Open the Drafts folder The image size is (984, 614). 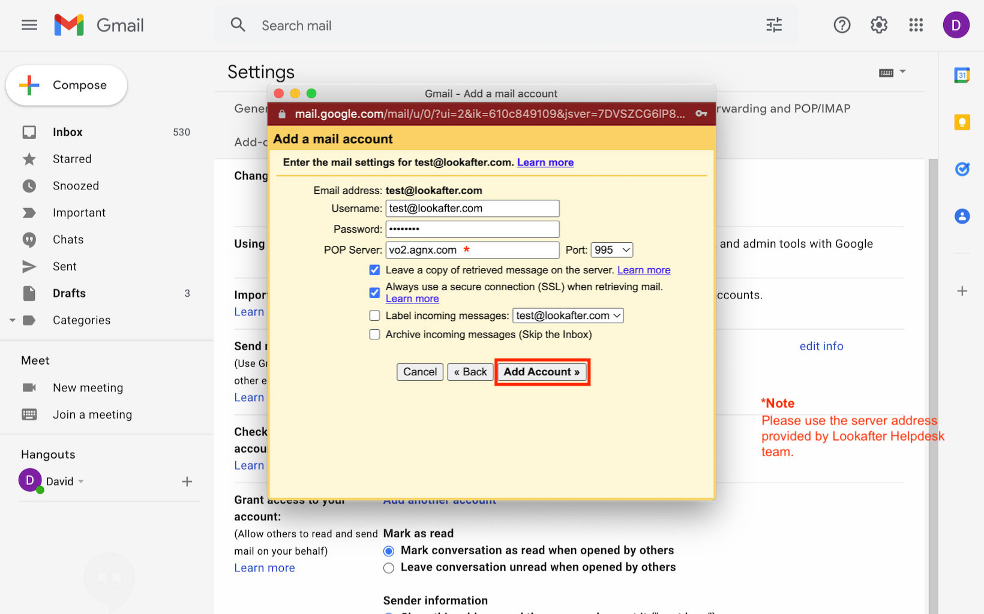click(x=69, y=293)
